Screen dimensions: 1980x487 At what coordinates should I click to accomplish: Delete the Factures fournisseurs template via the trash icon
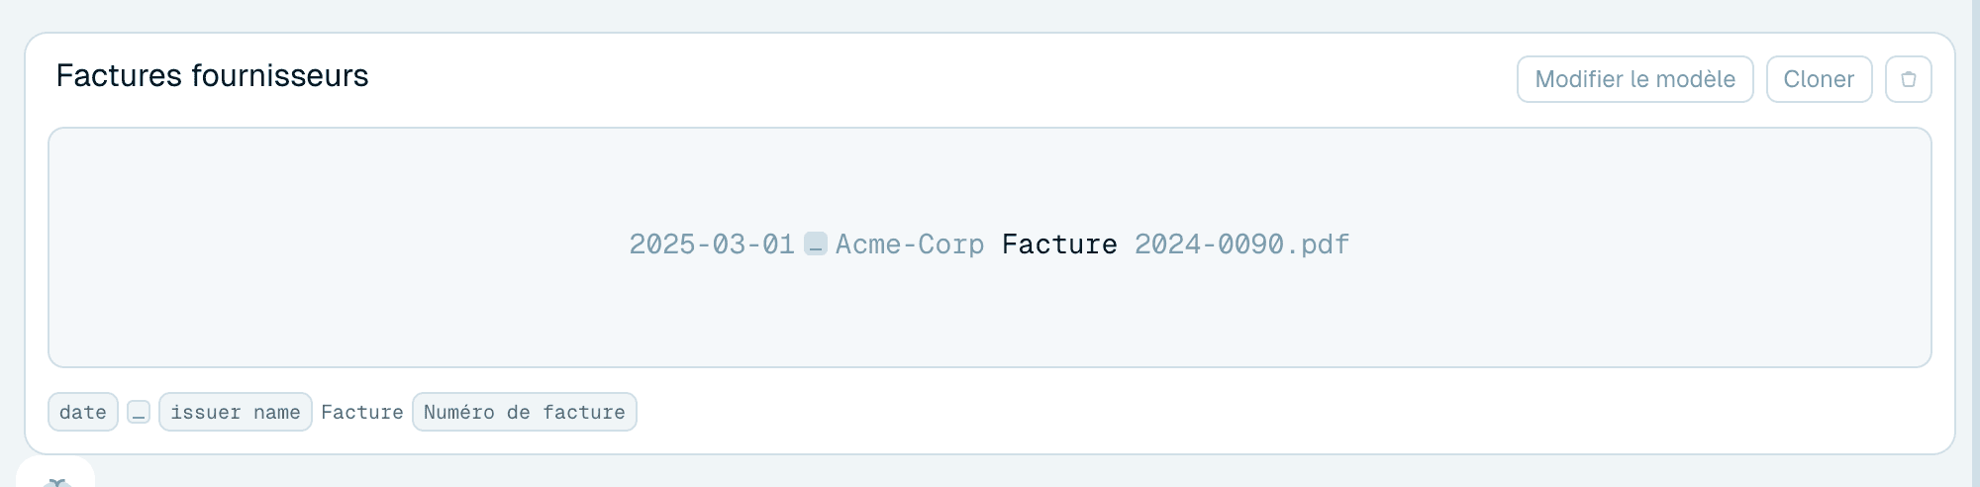point(1908,79)
